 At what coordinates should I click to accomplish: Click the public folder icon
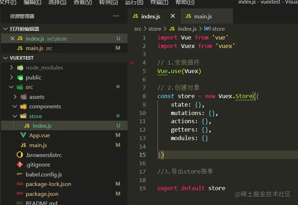point(20,78)
